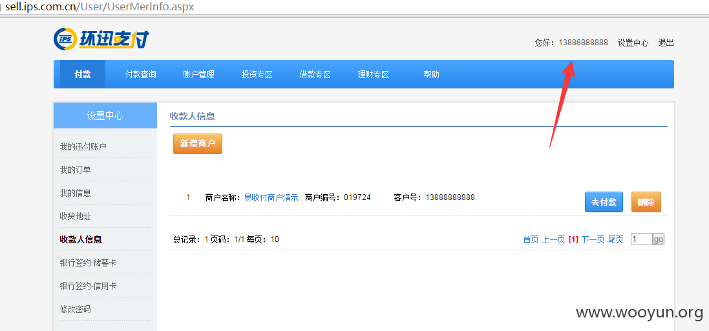The image size is (709, 331).
Task: Open 银行签约-储蓄卡 from the sidebar
Action: (88, 263)
